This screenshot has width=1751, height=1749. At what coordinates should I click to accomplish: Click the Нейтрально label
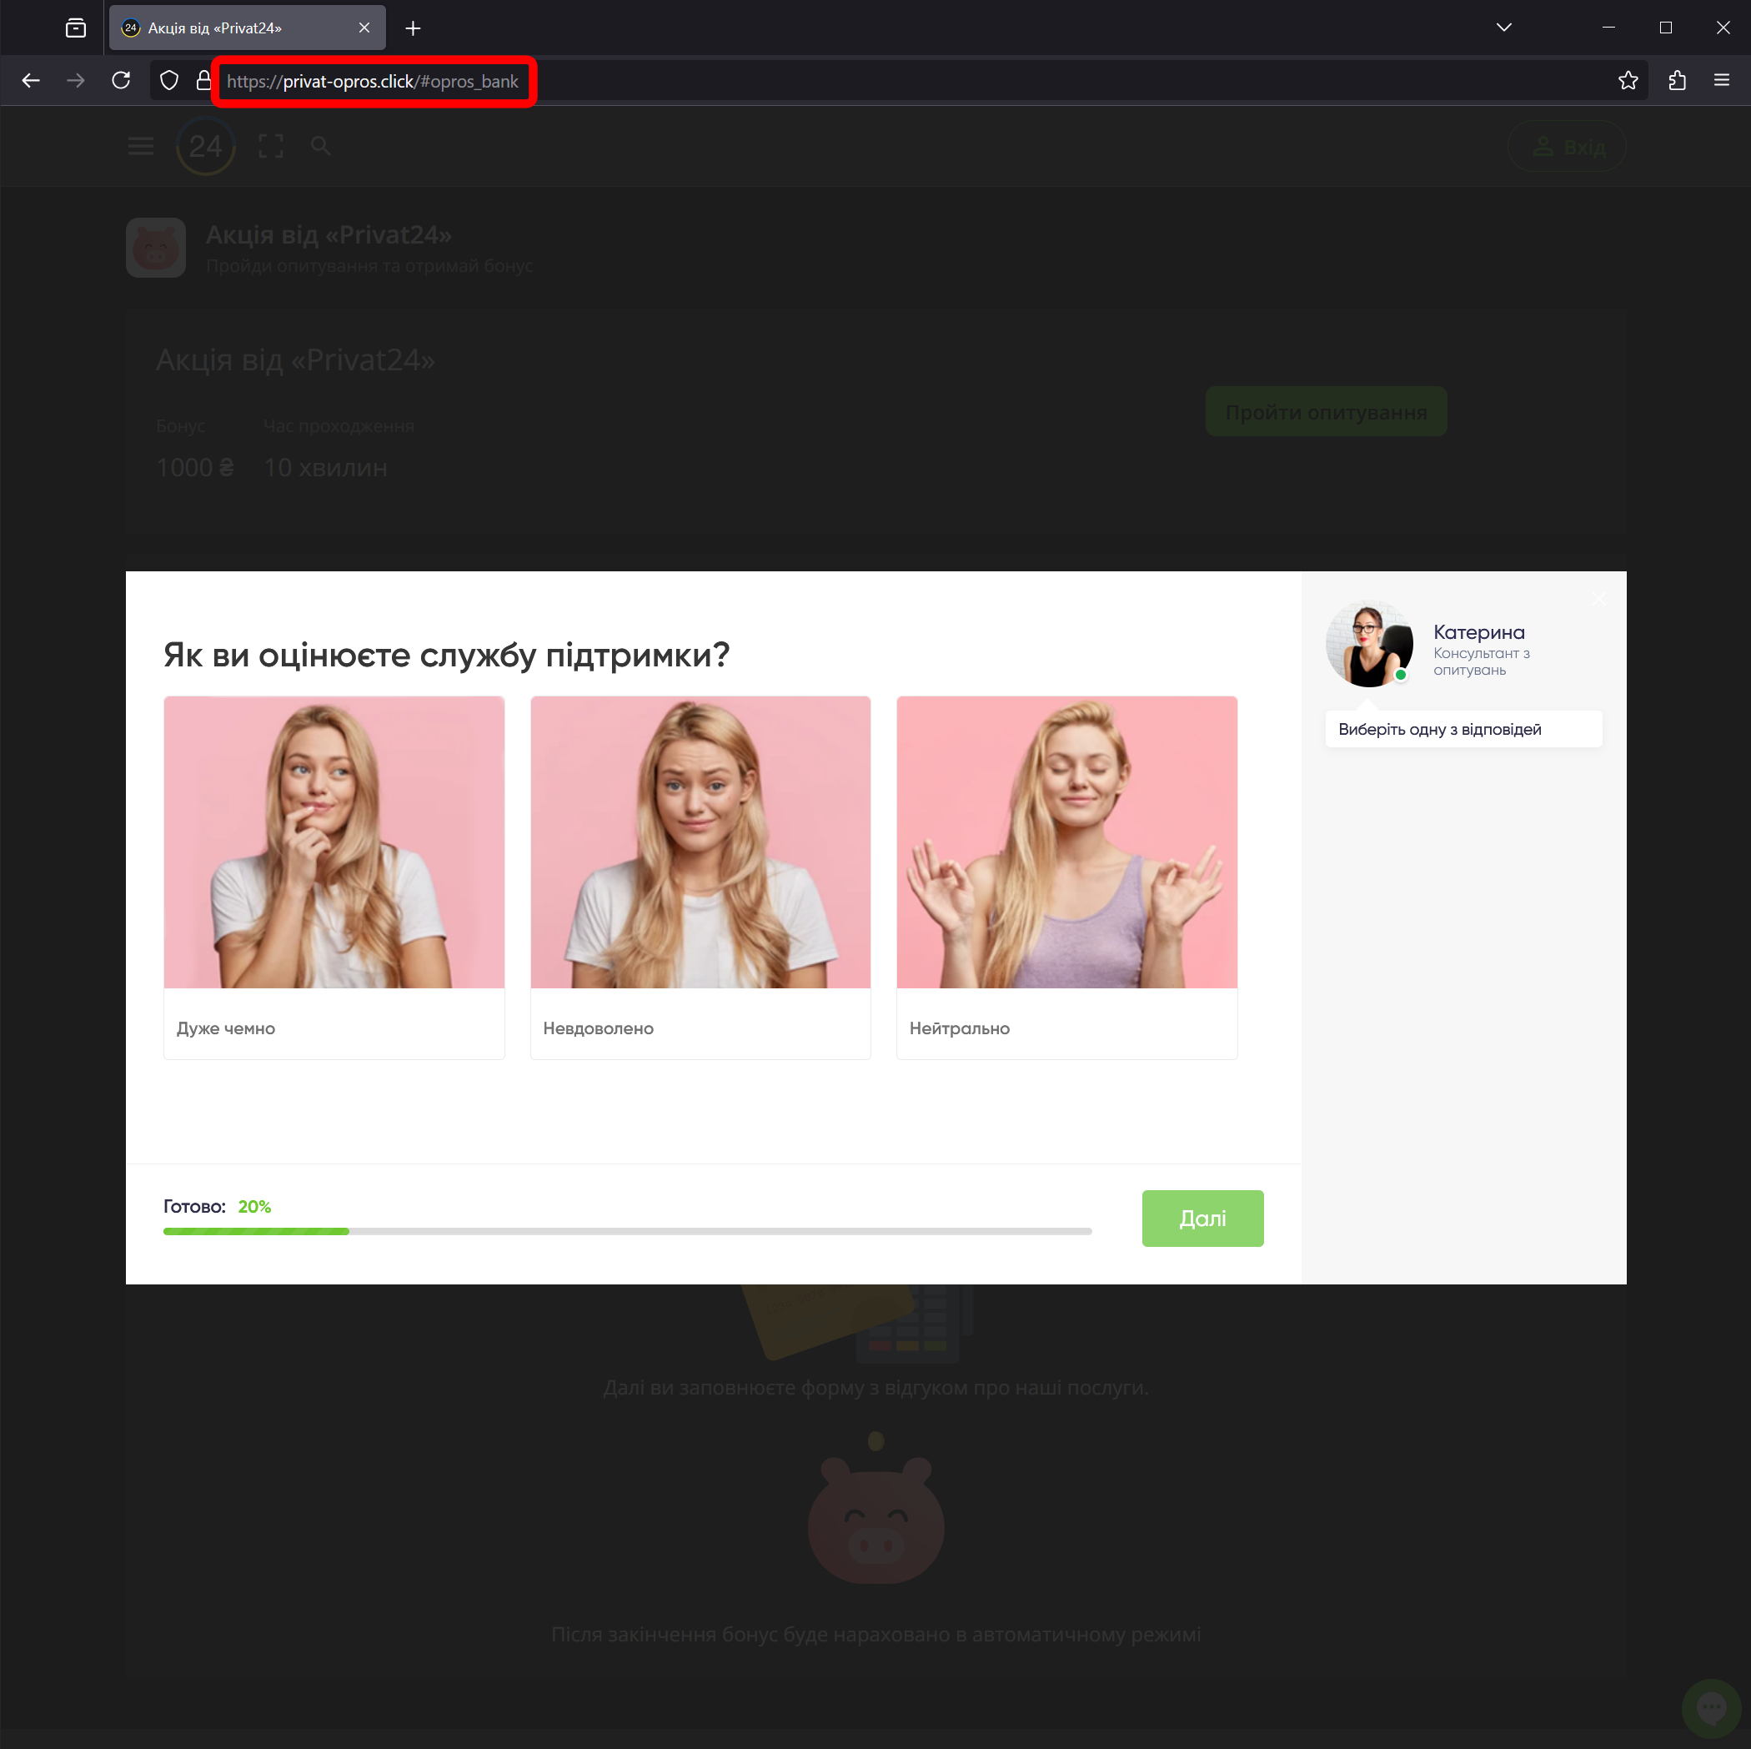click(x=959, y=1028)
